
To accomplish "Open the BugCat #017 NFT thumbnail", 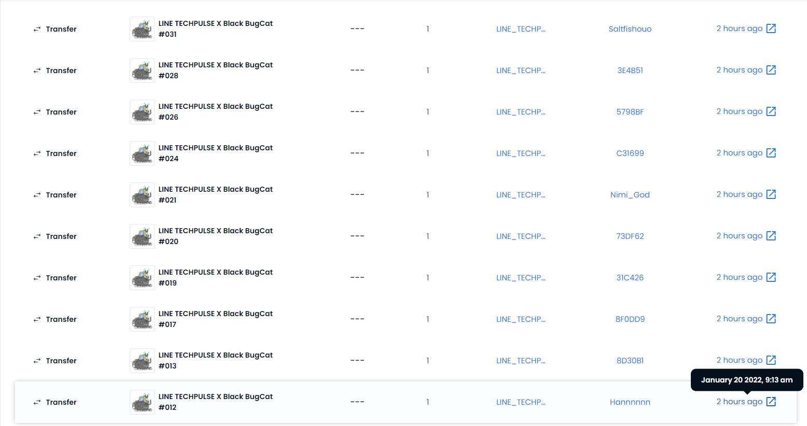I will tap(142, 319).
